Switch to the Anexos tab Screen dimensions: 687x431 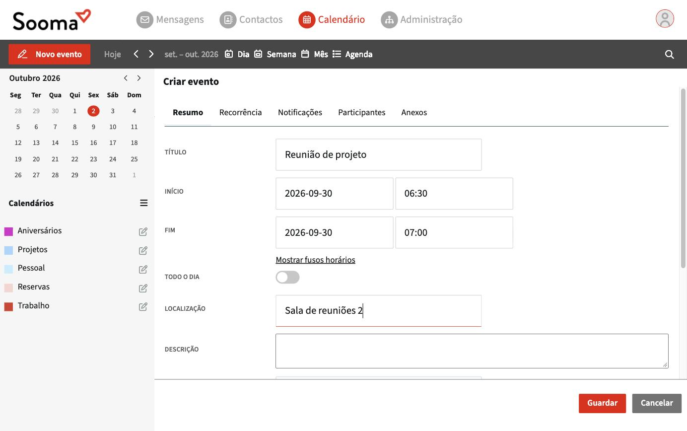[x=414, y=112]
